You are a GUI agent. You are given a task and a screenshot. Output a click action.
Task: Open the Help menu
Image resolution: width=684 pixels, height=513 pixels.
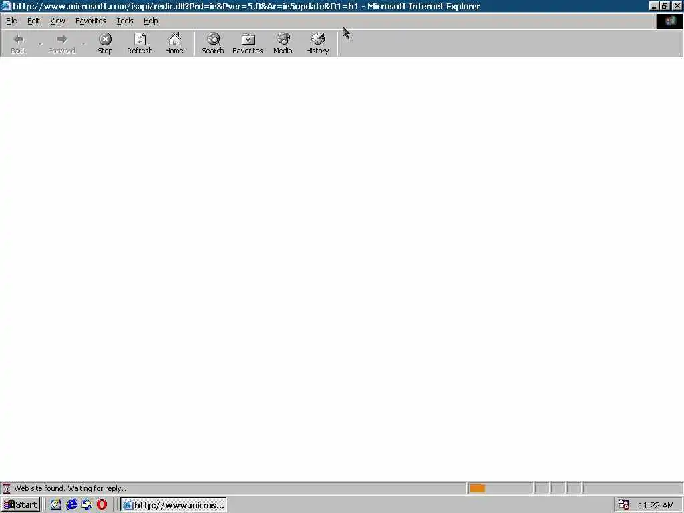click(151, 21)
